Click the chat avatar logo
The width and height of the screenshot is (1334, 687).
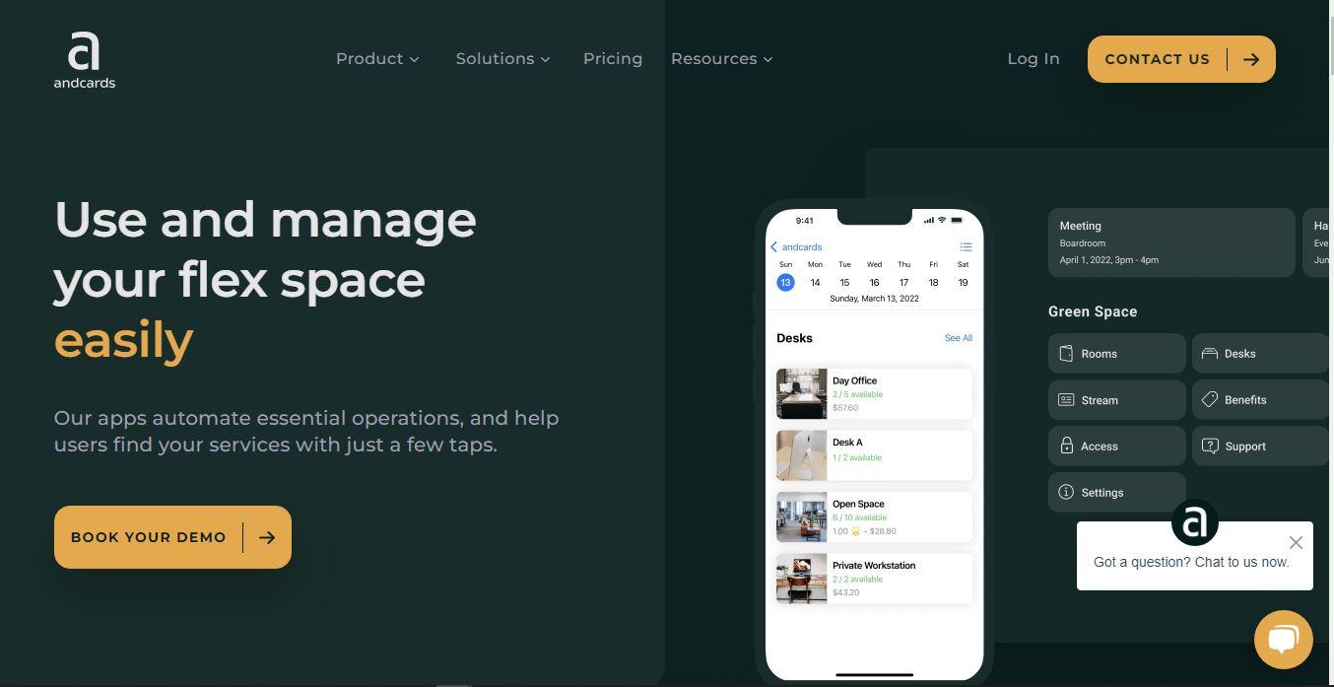1195,522
